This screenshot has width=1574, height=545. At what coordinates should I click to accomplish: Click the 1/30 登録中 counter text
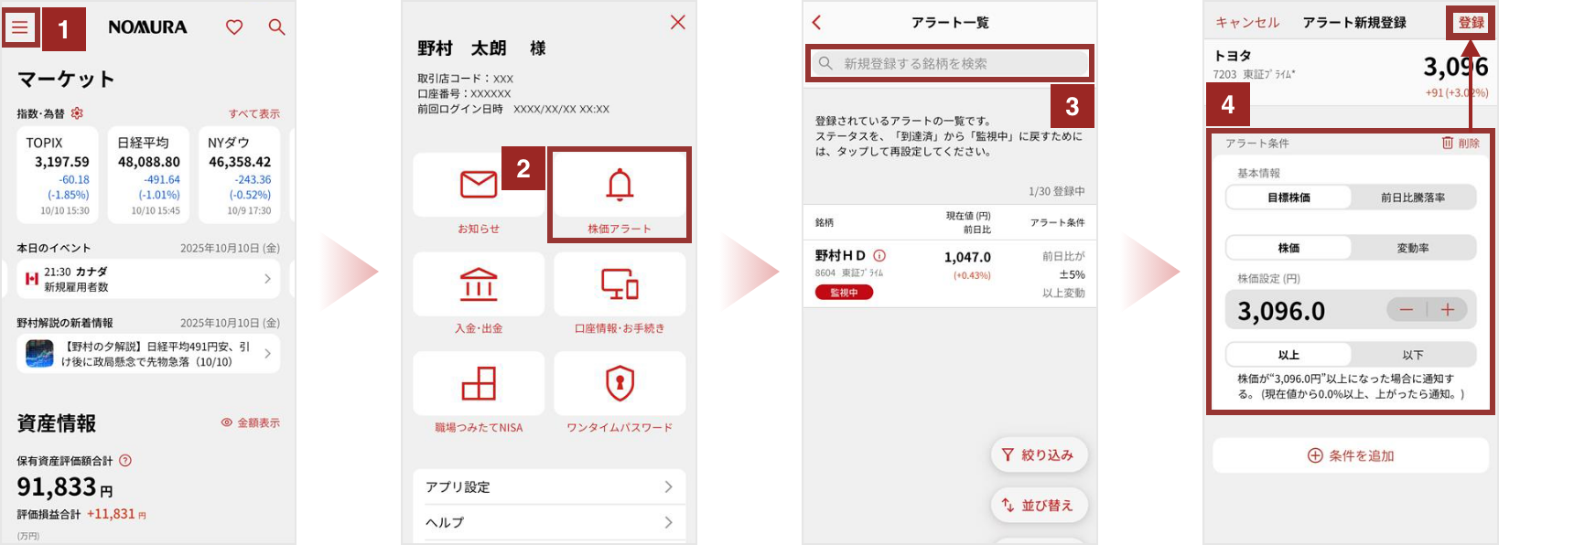(x=1056, y=191)
